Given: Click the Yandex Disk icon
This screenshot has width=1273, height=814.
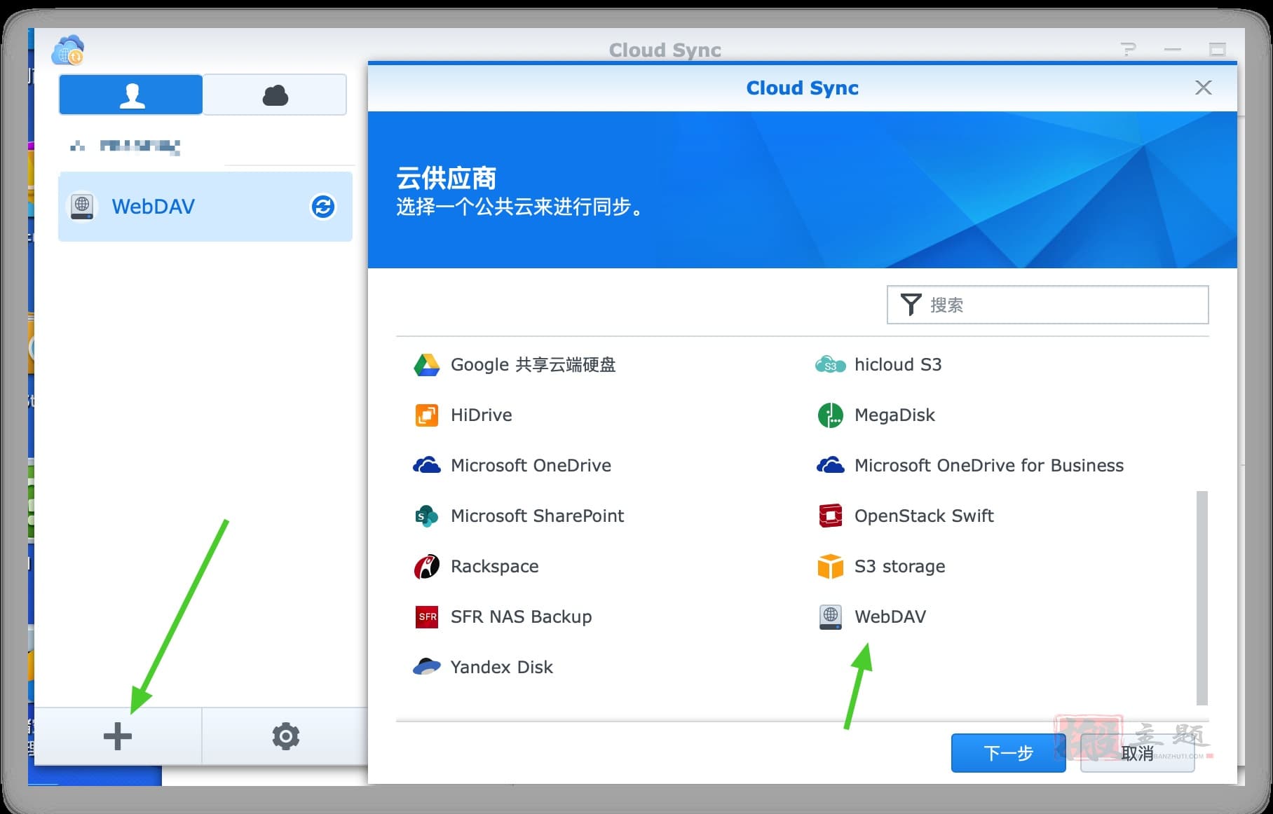Looking at the screenshot, I should [x=426, y=667].
